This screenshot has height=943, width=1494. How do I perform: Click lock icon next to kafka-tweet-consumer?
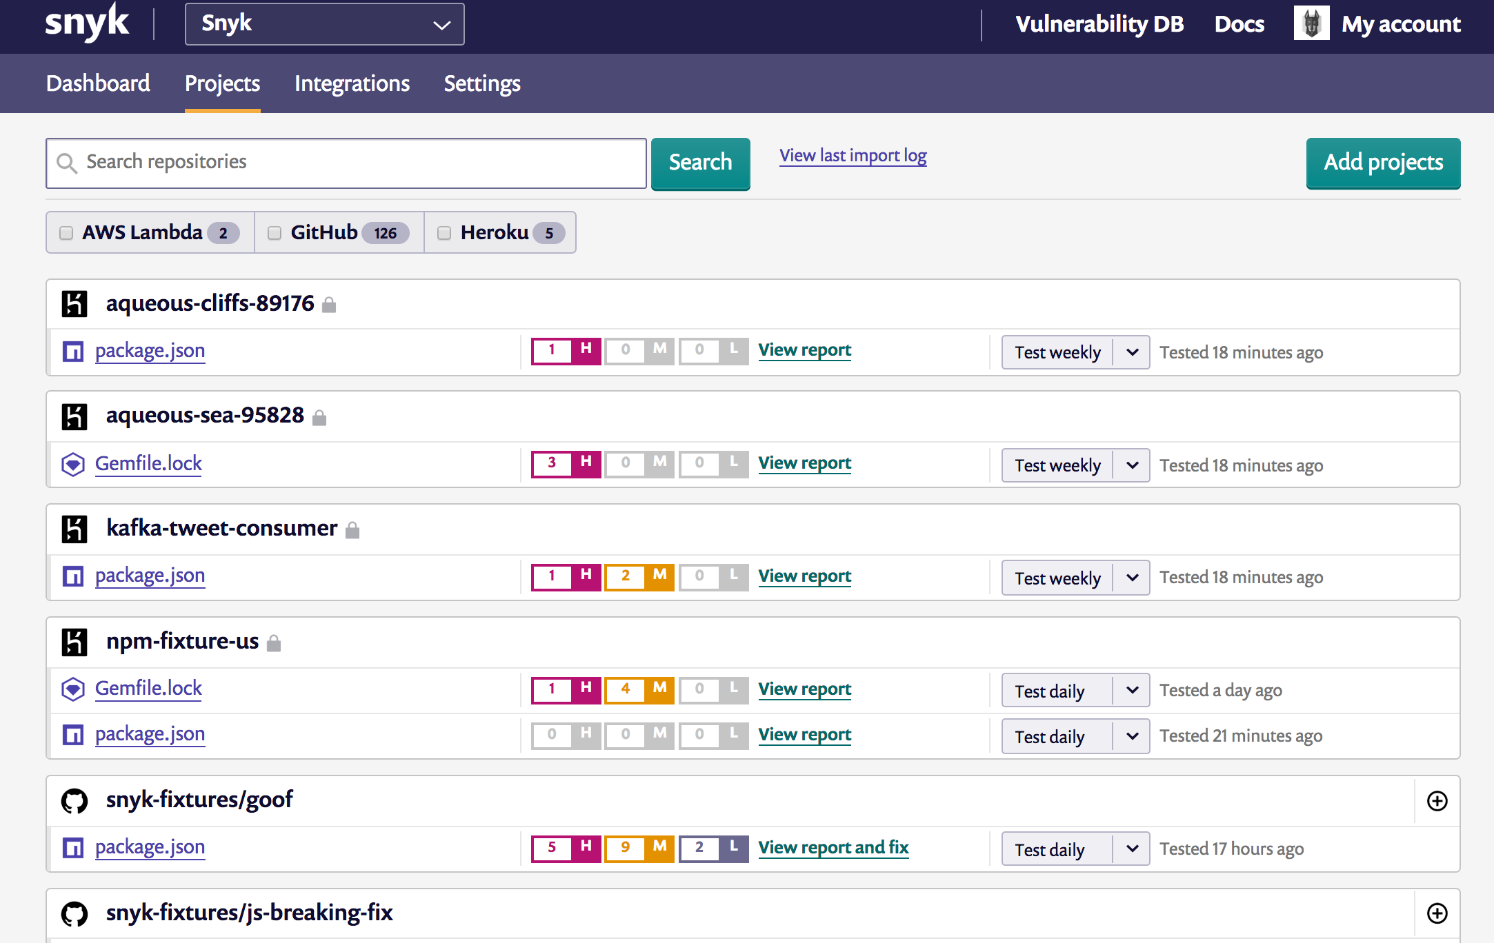(x=352, y=529)
